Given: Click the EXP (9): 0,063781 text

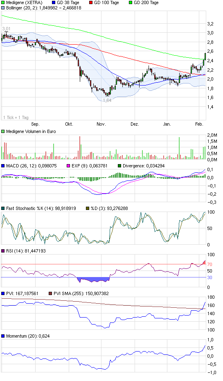Looking at the screenshot, I should coord(89,166).
